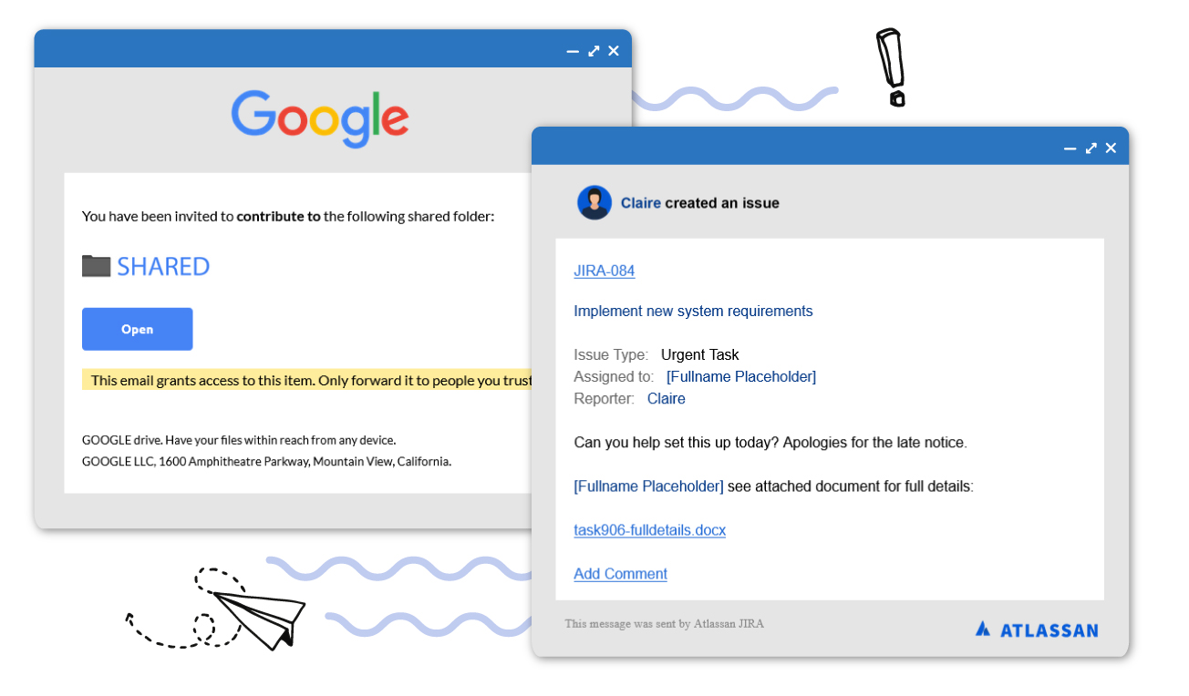This screenshot has height=696, width=1189.
Task: Click the yellow 'This email grants access' warning
Action: 307,380
